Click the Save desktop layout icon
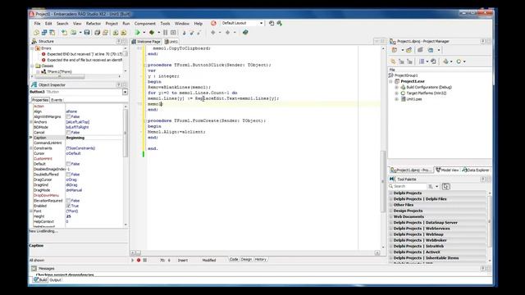The height and width of the screenshot is (295, 525). (272, 23)
